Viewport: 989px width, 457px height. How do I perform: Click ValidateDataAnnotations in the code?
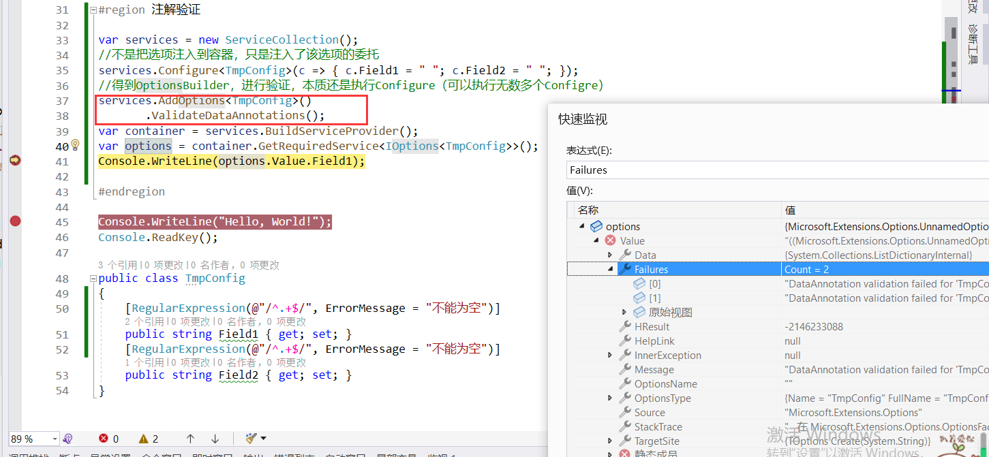click(x=228, y=115)
